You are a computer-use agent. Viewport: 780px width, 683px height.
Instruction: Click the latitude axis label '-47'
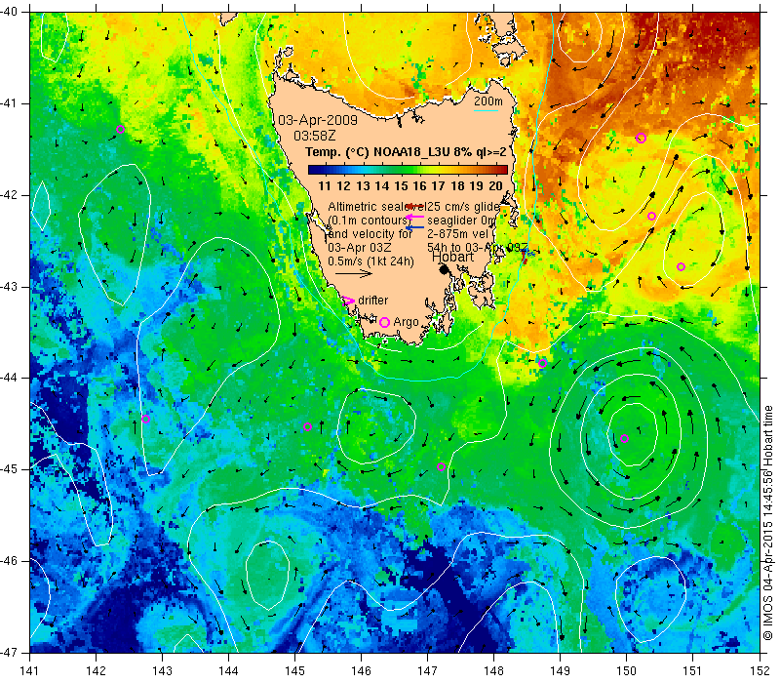[10, 652]
